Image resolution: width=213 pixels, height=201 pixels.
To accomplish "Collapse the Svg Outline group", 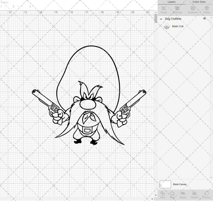I will [161, 19].
